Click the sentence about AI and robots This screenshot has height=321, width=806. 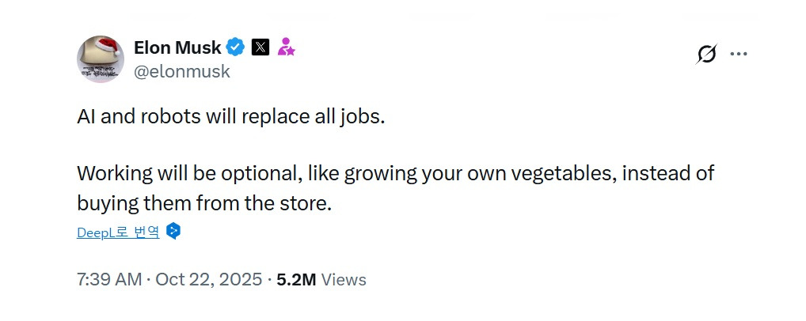coord(230,115)
